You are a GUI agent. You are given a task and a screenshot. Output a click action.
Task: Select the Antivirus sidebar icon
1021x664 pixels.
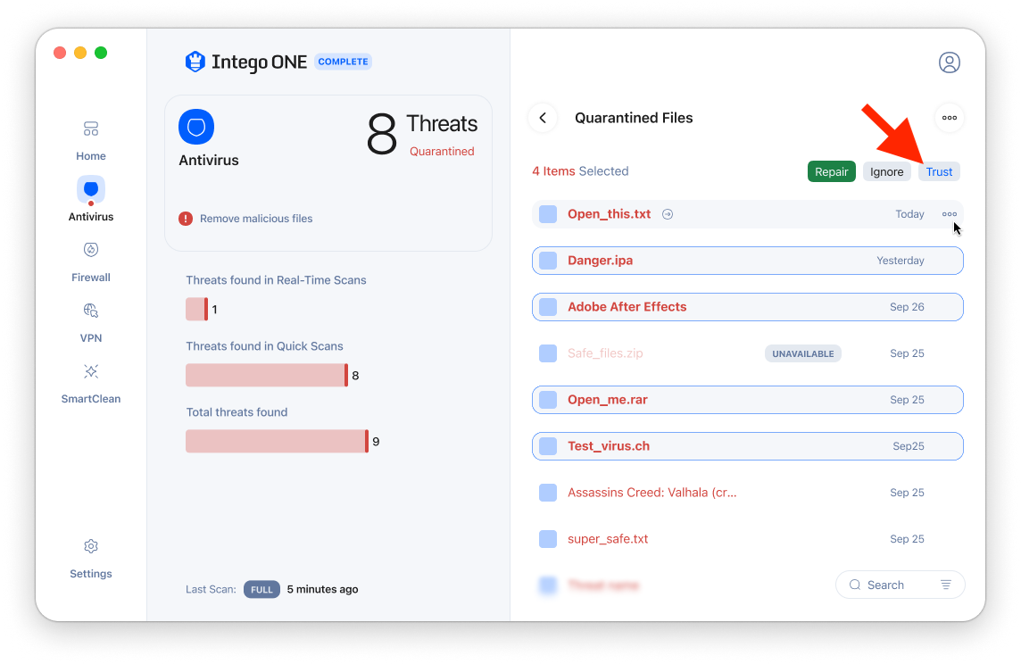point(91,191)
